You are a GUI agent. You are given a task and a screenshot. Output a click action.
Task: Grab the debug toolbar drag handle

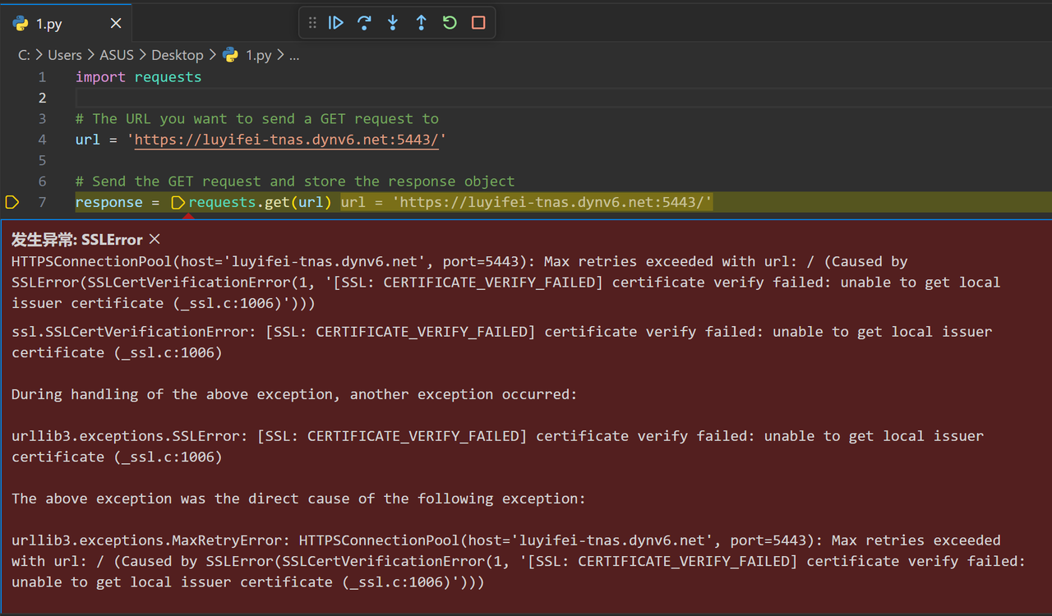click(x=312, y=23)
